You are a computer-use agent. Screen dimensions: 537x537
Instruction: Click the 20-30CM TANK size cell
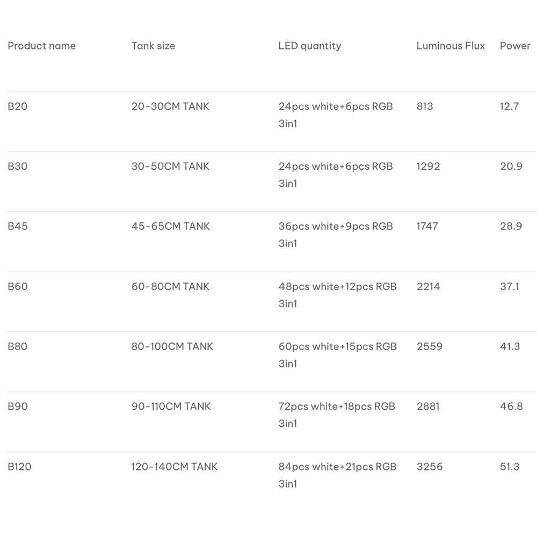[170, 106]
